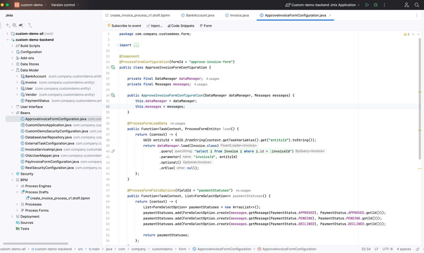
Task: Close the ApproveInvoiceFormConfiguration.java tab
Action: (x=330, y=15)
